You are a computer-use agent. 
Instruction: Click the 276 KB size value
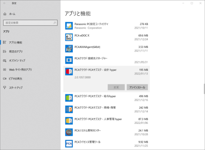(144, 24)
